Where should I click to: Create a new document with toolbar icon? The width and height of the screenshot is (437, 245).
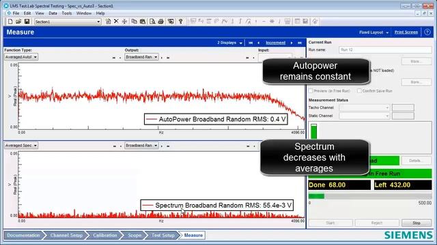(x=10, y=21)
